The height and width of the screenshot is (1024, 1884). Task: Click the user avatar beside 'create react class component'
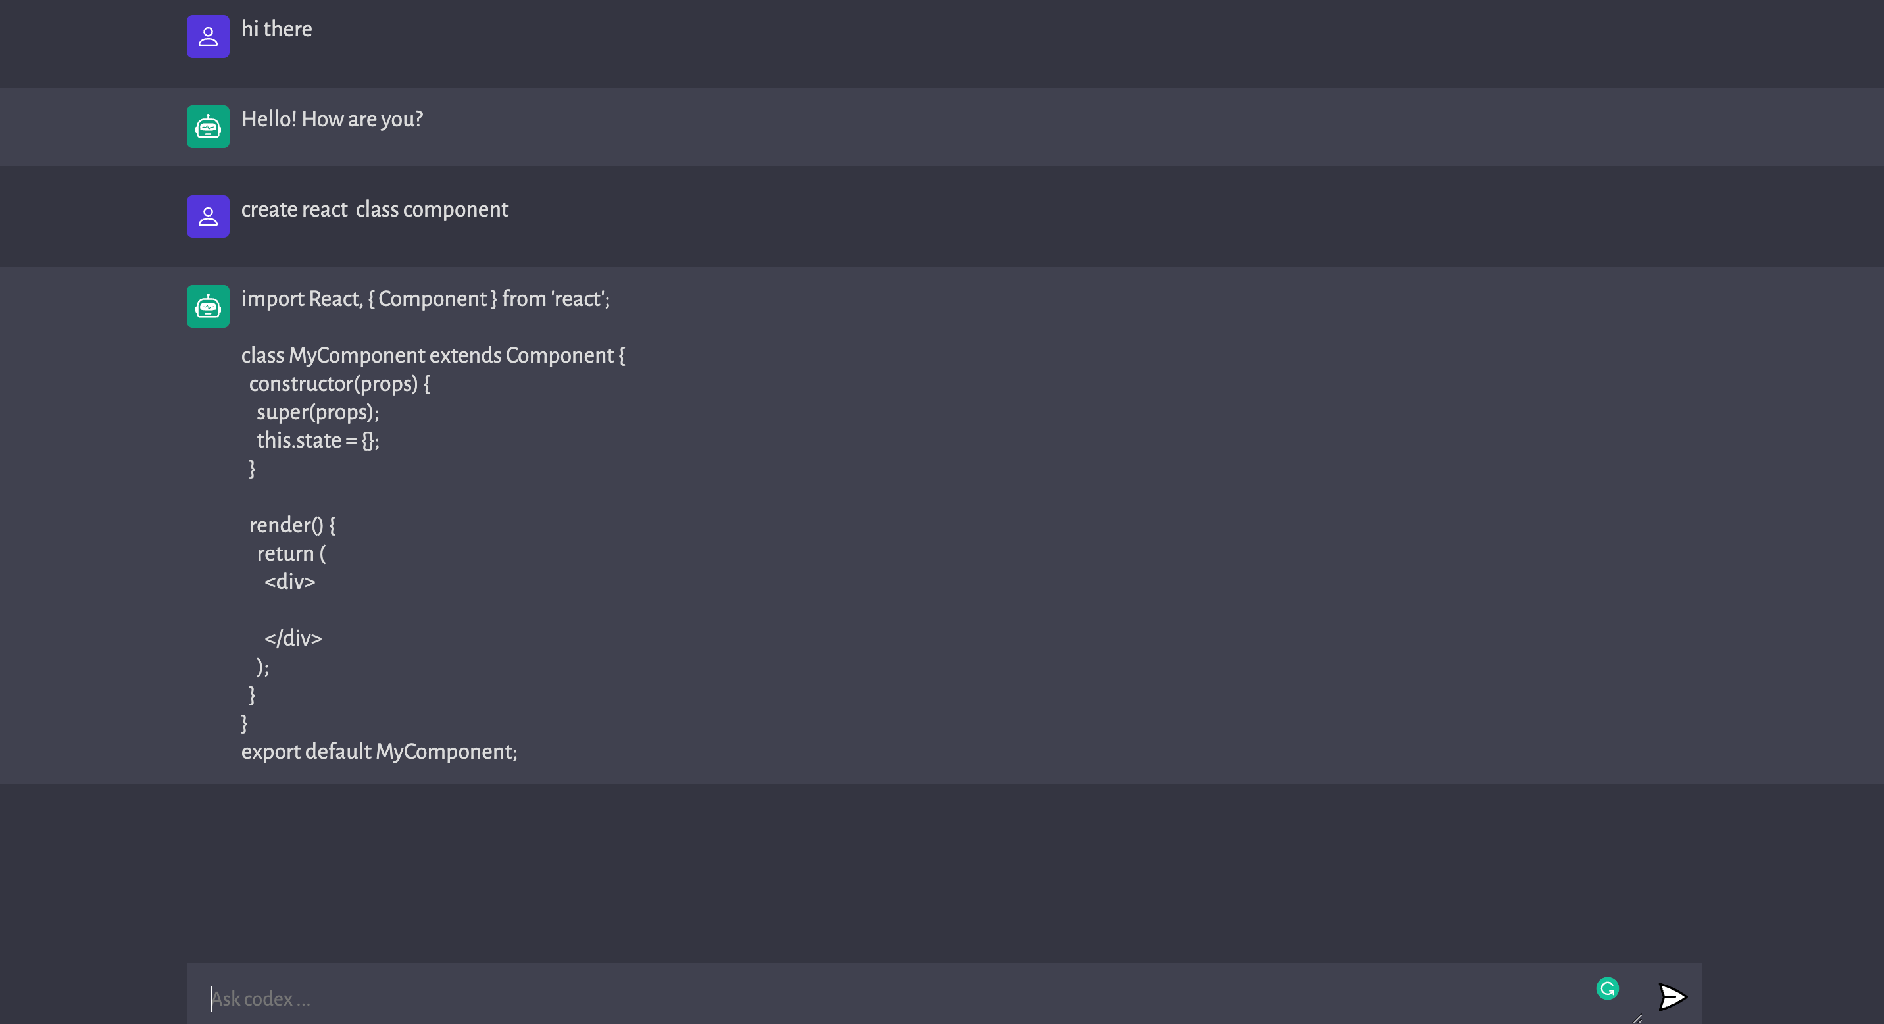pyautogui.click(x=208, y=217)
